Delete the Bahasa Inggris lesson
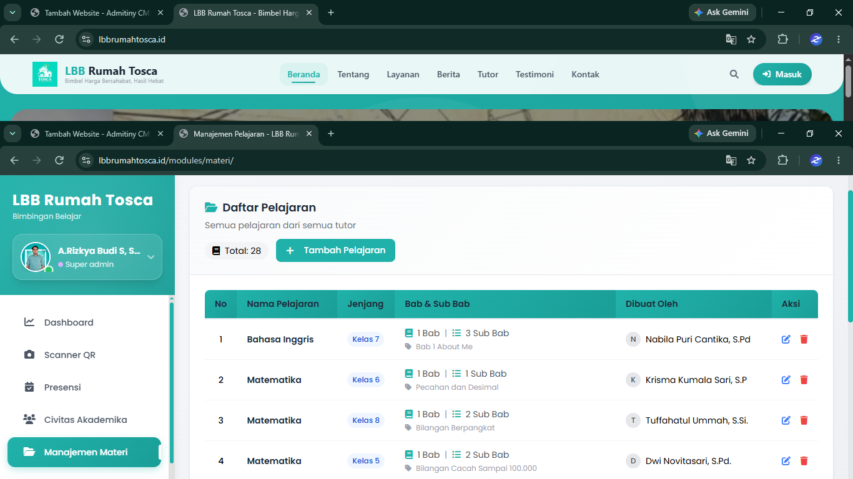Viewport: 853px width, 479px height. coord(804,339)
